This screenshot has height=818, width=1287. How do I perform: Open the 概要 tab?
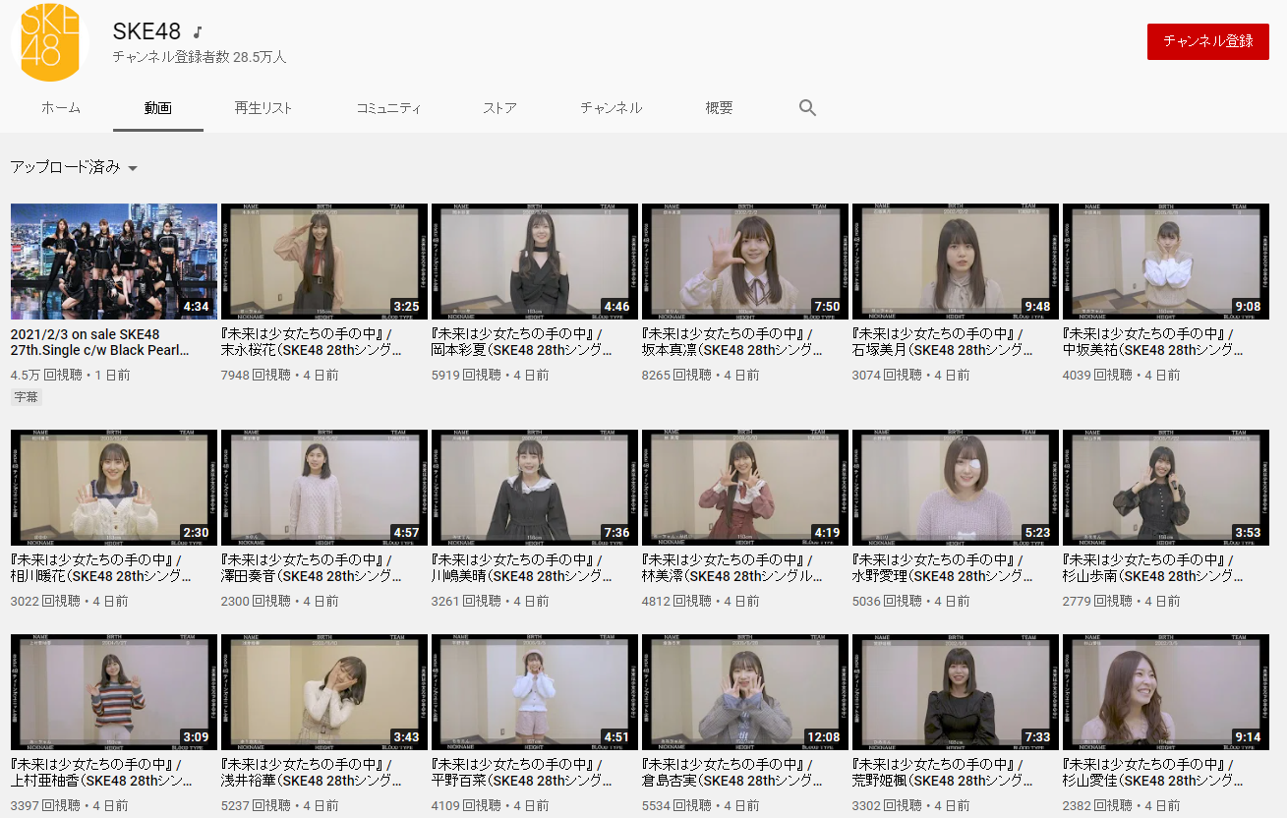720,108
